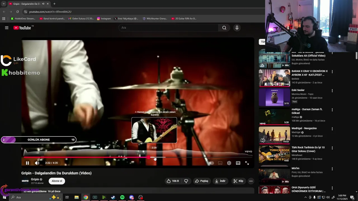
Task: Mute tab via tab speaker icon
Action: 43,4
